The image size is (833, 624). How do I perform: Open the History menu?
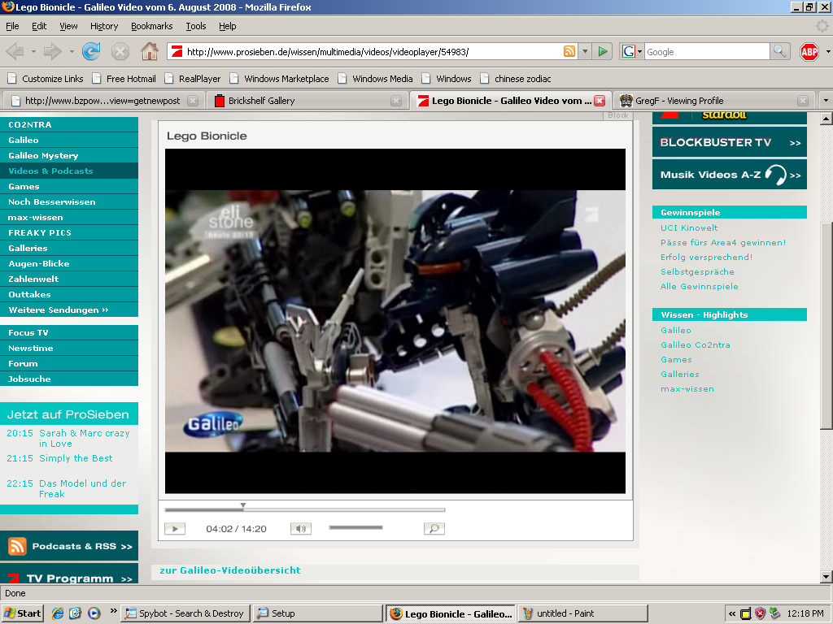104,26
